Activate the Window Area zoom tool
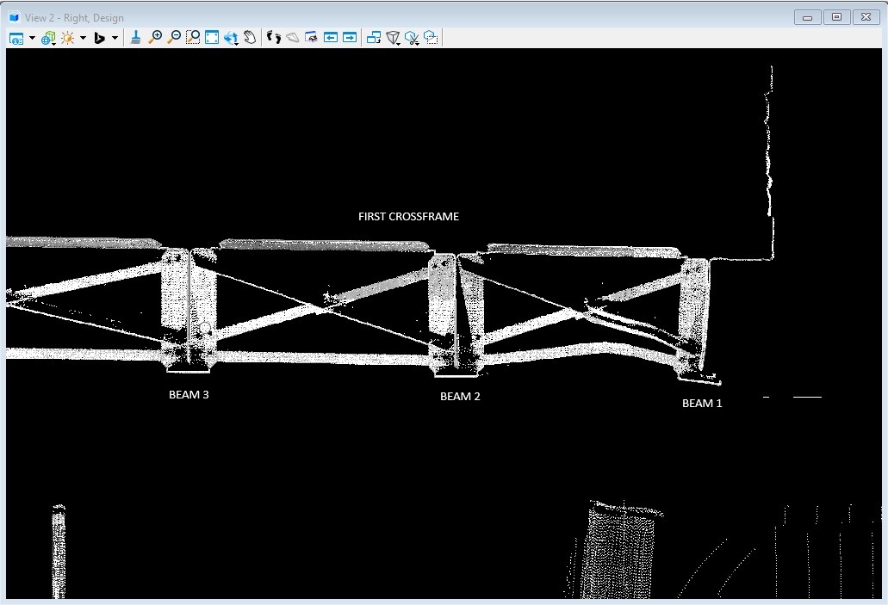 193,37
